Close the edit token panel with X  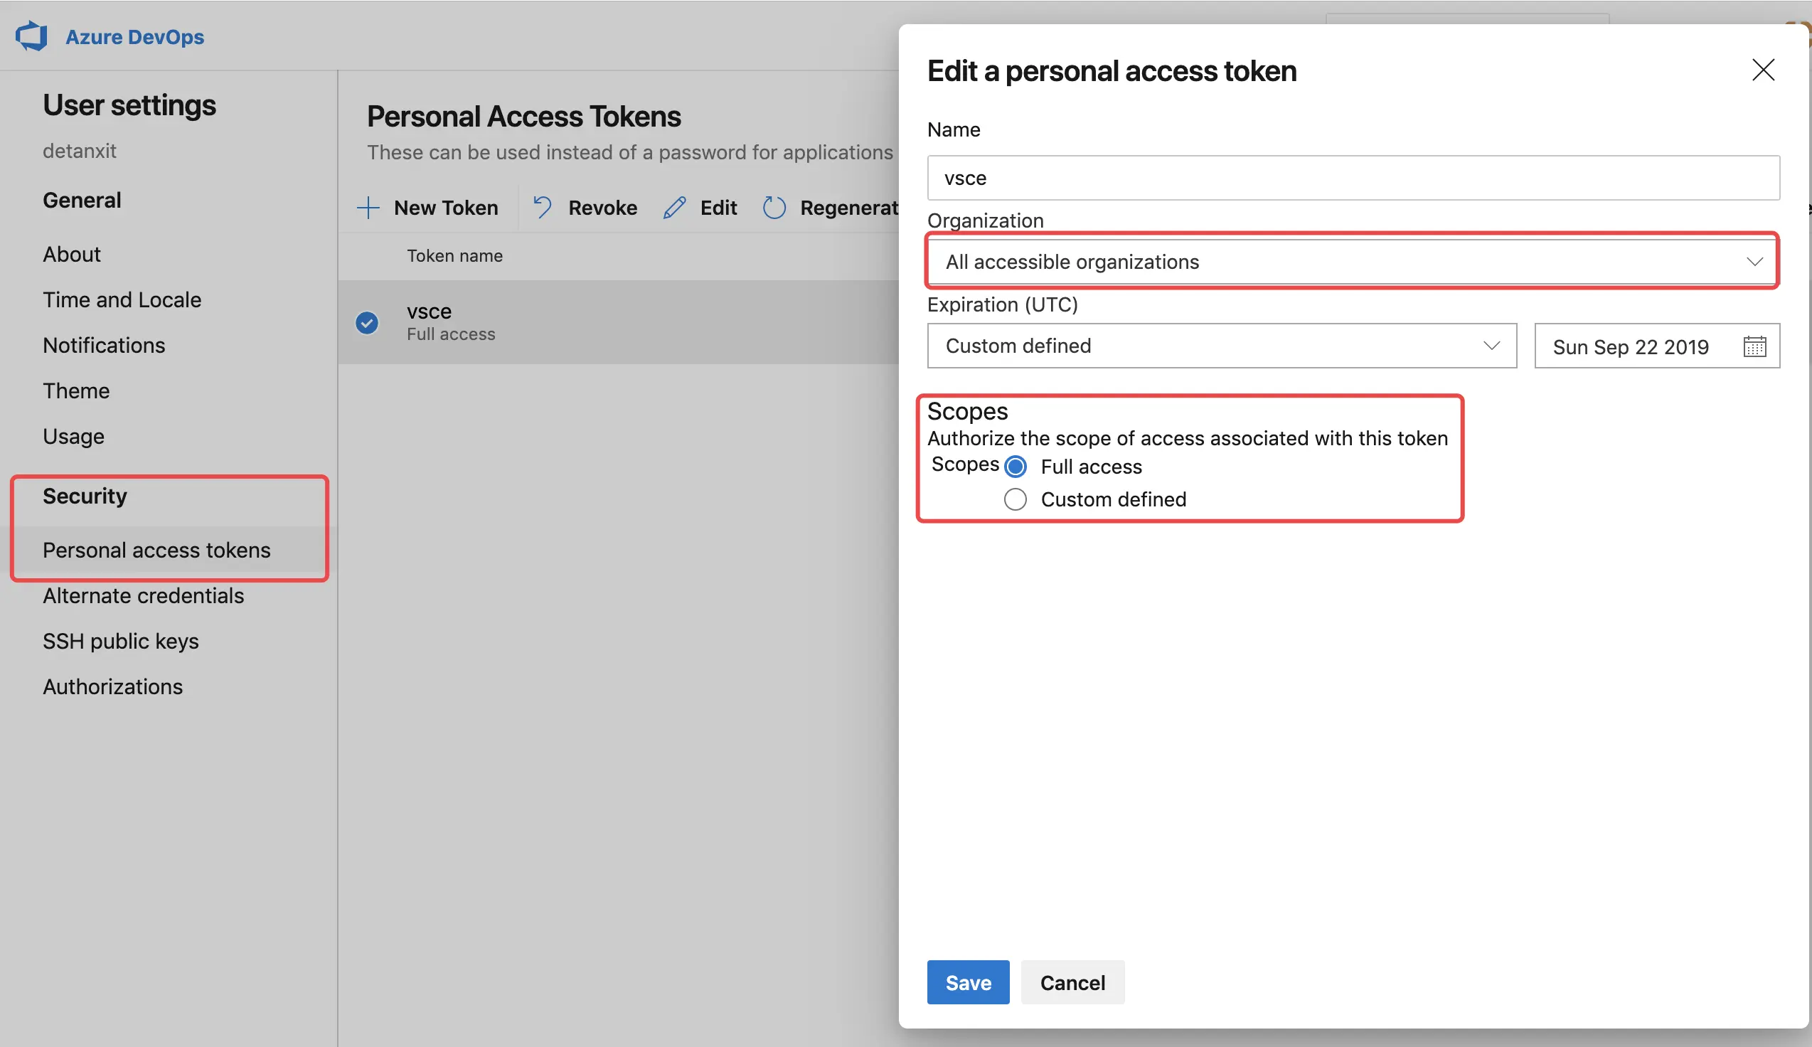click(x=1762, y=70)
